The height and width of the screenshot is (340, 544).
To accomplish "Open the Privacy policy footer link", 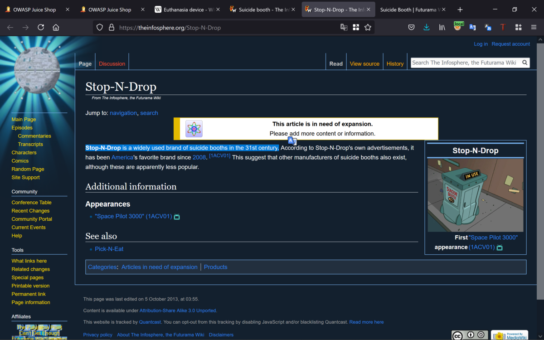I will click(x=98, y=335).
